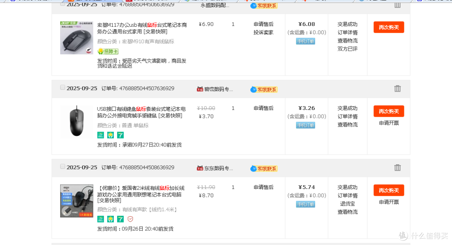This screenshot has height=245, width=452.
Task: Click 申请开票 for the ¥5.74 order
Action: pos(388,202)
